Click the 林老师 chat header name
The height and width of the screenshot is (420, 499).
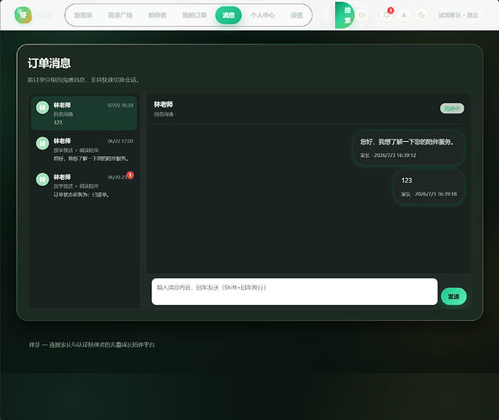164,104
